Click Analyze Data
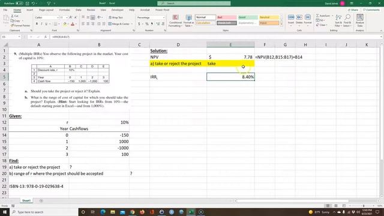Screen dimensions: 384x216 pyautogui.click(x=360, y=20)
